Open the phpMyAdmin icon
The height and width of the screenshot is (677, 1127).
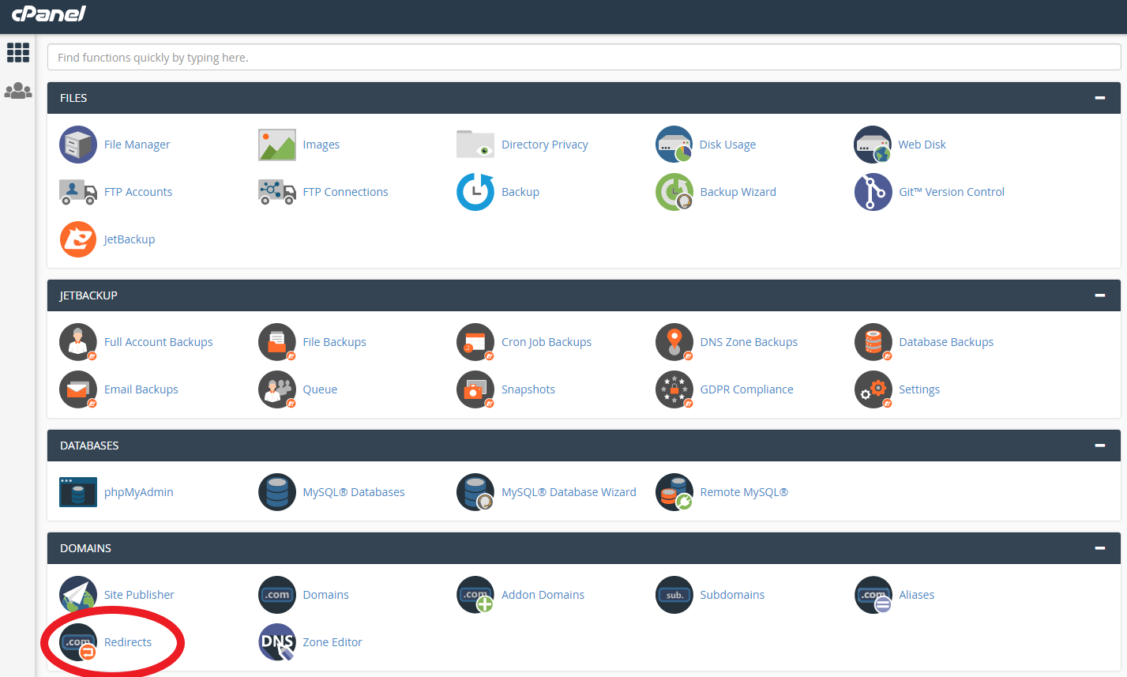(77, 491)
